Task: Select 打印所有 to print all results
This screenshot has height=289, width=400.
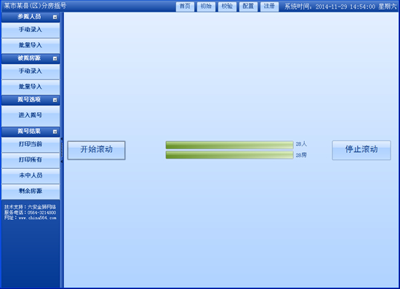Action: pyautogui.click(x=31, y=160)
